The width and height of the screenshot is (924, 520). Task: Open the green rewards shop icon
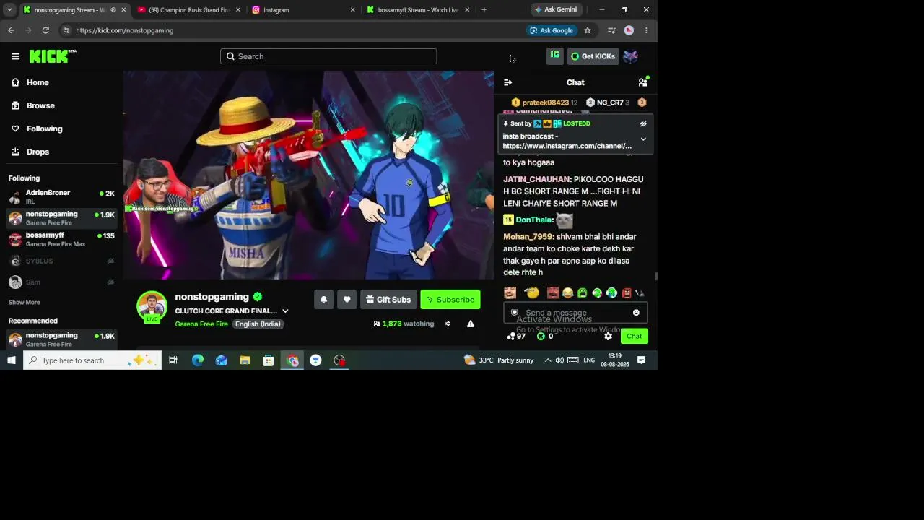tap(554, 56)
